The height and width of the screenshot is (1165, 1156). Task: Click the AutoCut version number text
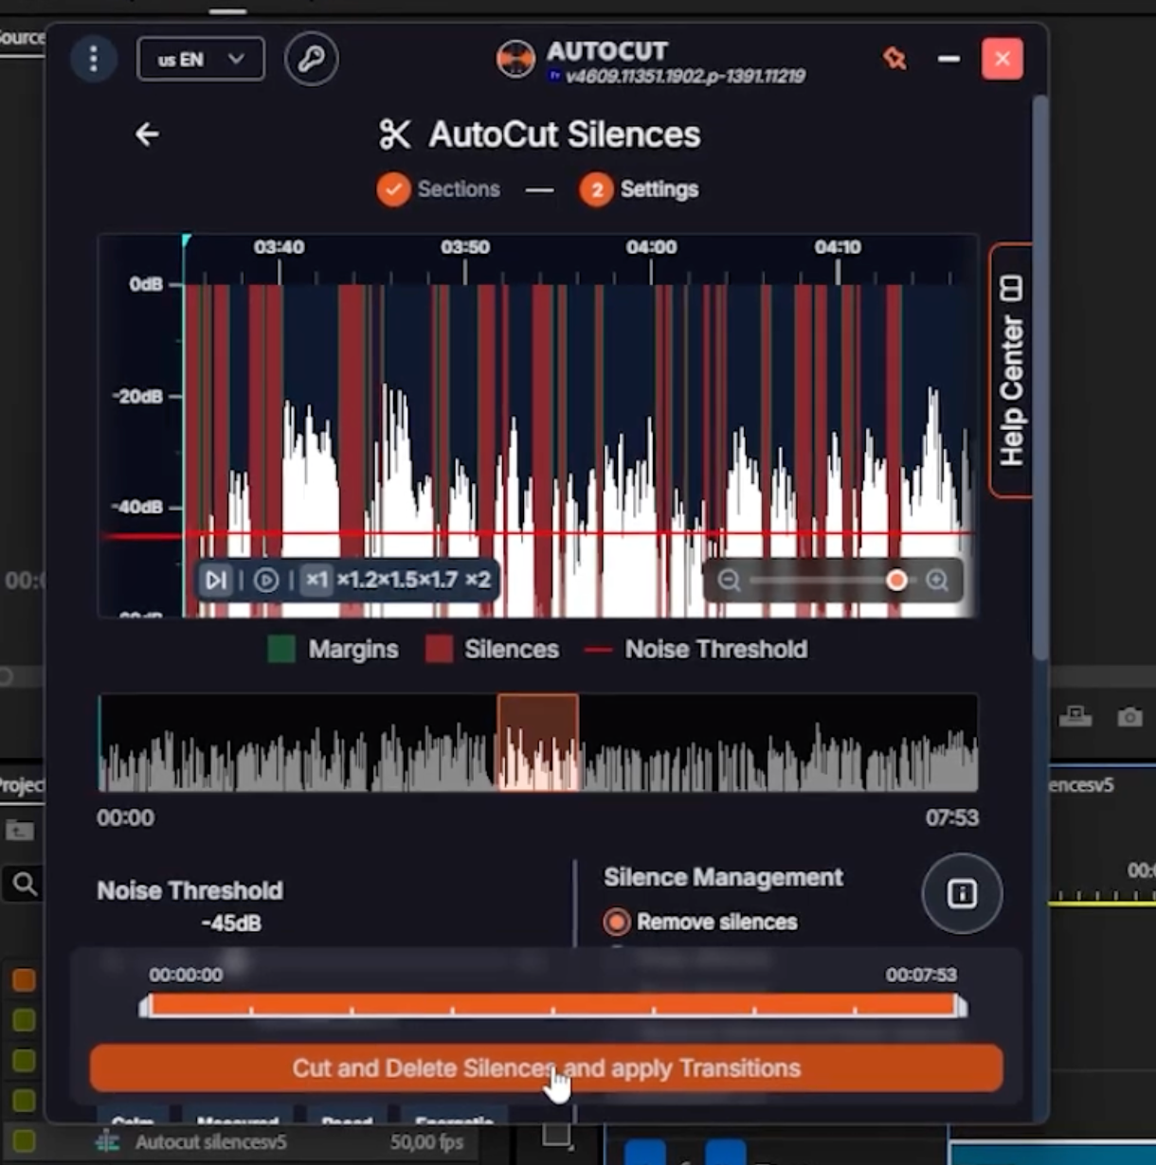tap(685, 77)
